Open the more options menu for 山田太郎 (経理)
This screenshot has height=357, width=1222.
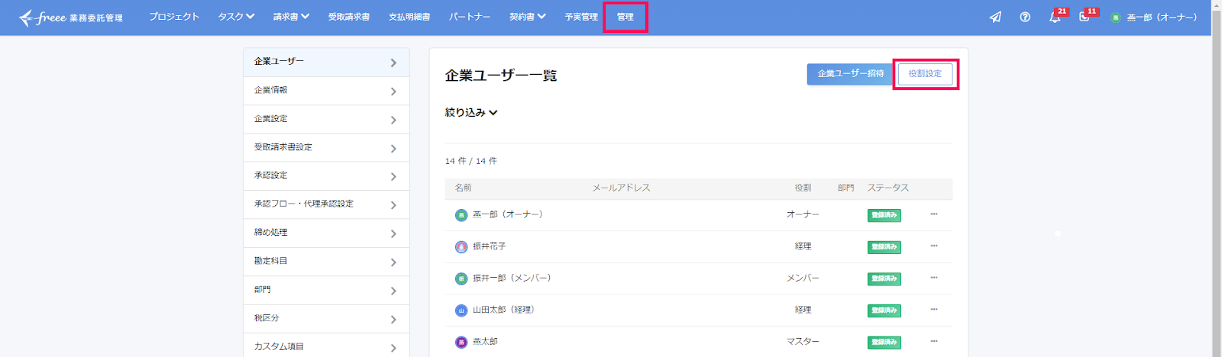pyautogui.click(x=933, y=310)
